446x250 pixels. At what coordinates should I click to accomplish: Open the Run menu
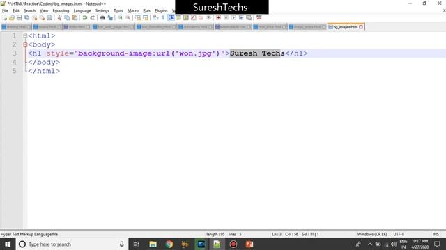(x=146, y=11)
